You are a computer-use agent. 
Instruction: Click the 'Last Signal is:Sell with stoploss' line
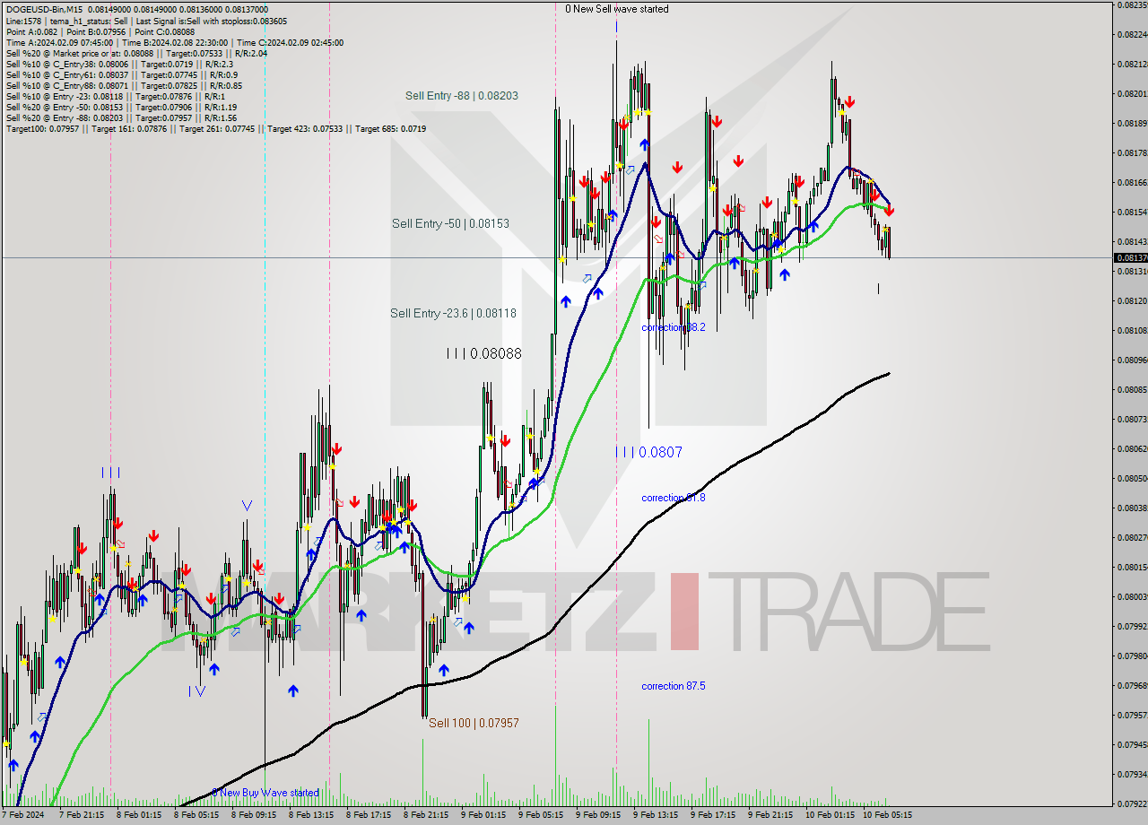pyautogui.click(x=210, y=20)
